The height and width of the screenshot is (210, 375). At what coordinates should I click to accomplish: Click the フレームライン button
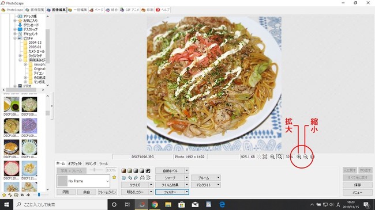(107, 192)
